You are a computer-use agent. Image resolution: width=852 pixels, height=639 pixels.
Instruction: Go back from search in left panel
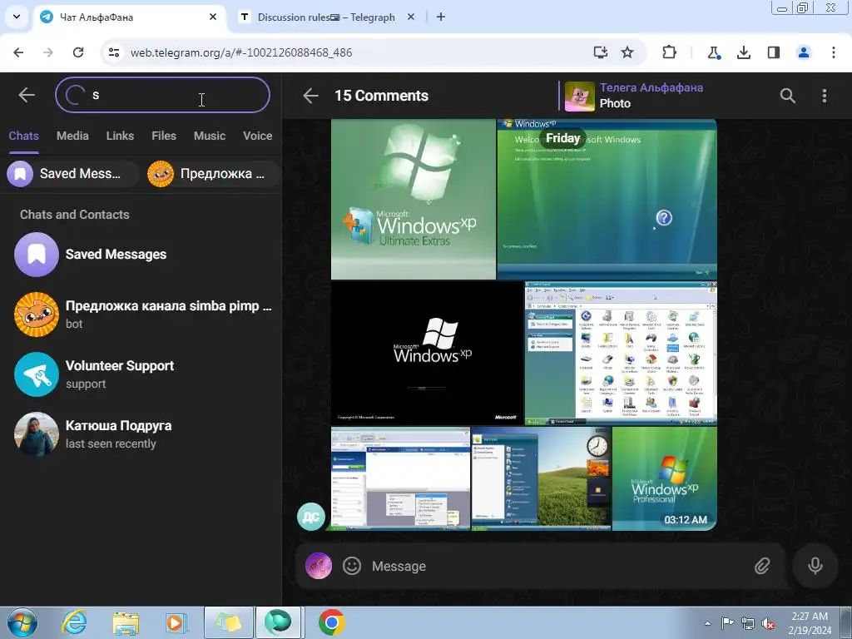(x=26, y=95)
